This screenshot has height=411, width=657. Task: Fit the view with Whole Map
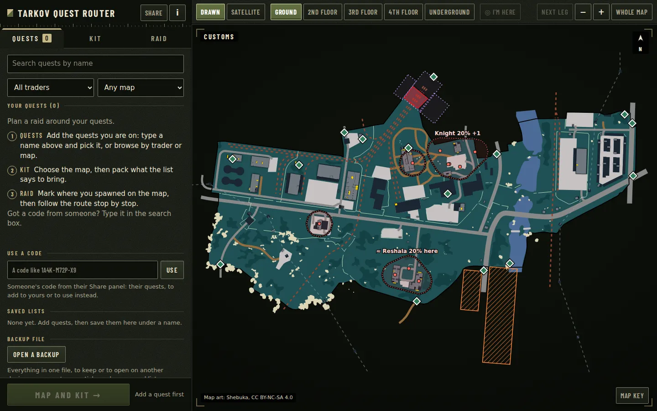click(x=631, y=12)
